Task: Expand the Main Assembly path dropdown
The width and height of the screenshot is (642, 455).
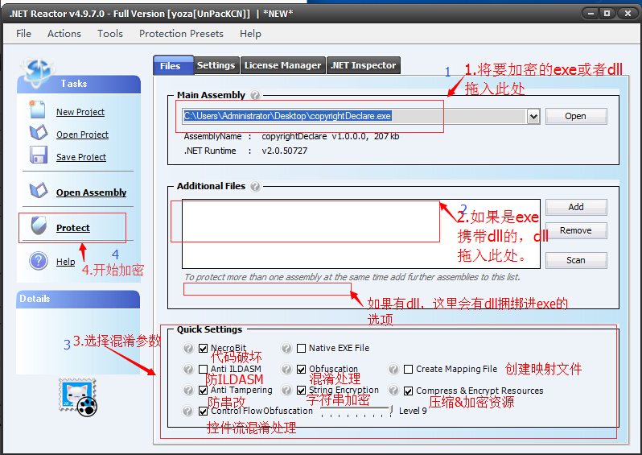Action: [533, 117]
